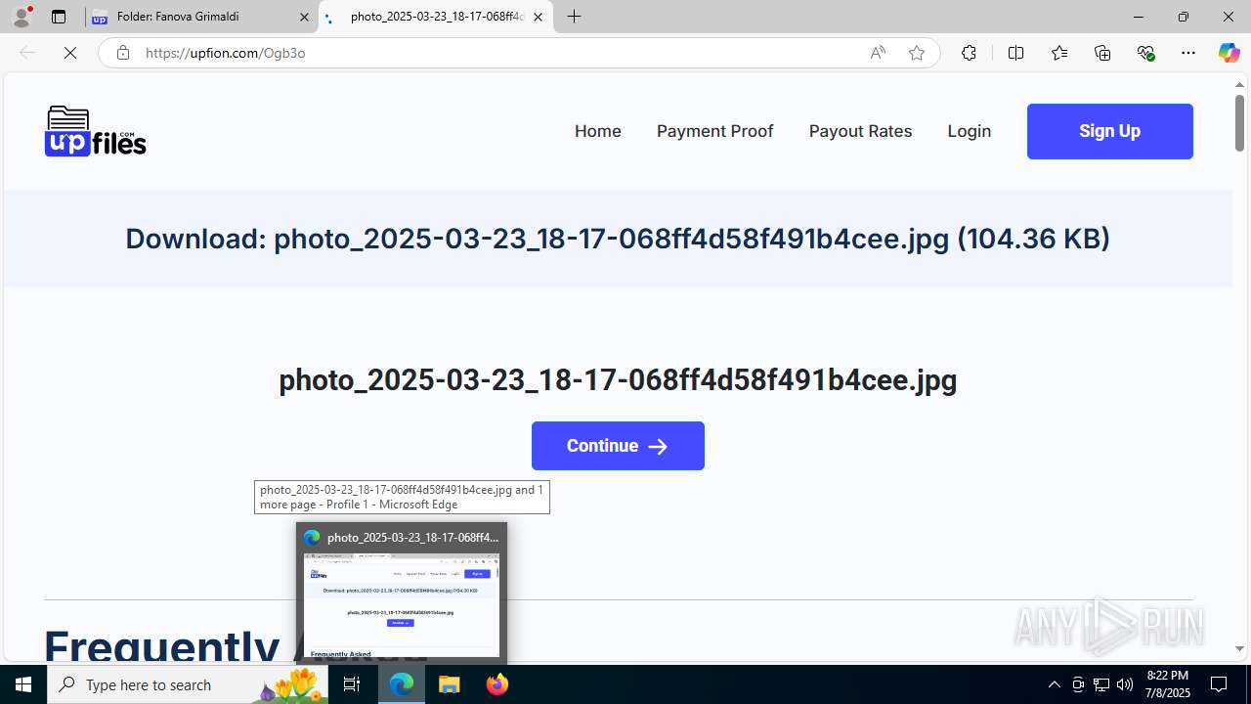The image size is (1251, 704).
Task: Open volume control tray icon
Action: pyautogui.click(x=1125, y=684)
